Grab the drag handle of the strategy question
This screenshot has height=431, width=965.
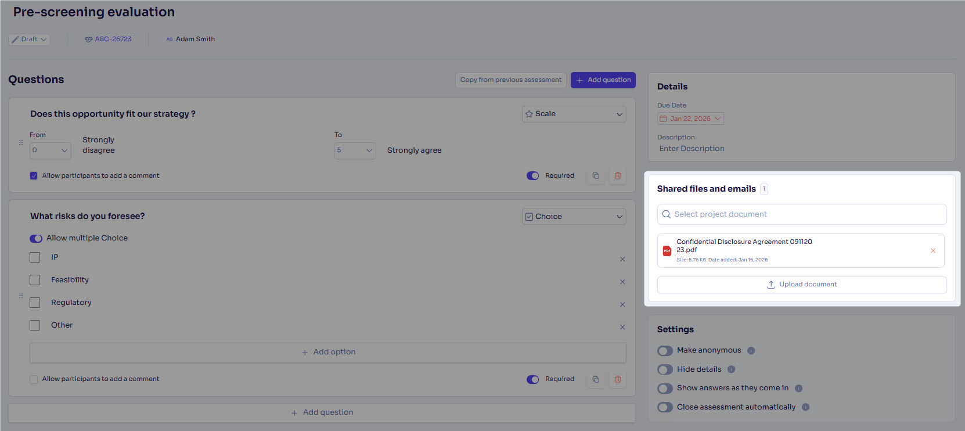pos(21,142)
